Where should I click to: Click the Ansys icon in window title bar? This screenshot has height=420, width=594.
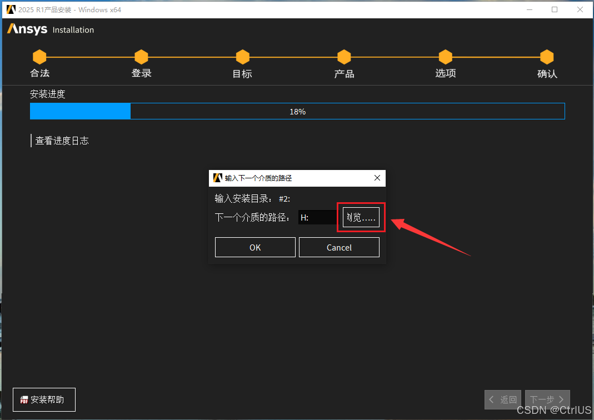(x=11, y=9)
